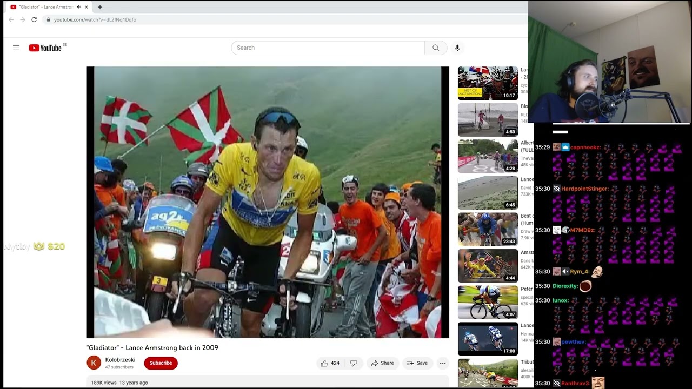Screen dimensions: 692x389
Task: Open the Kolobrzeski channel name link
Action: coord(120,360)
